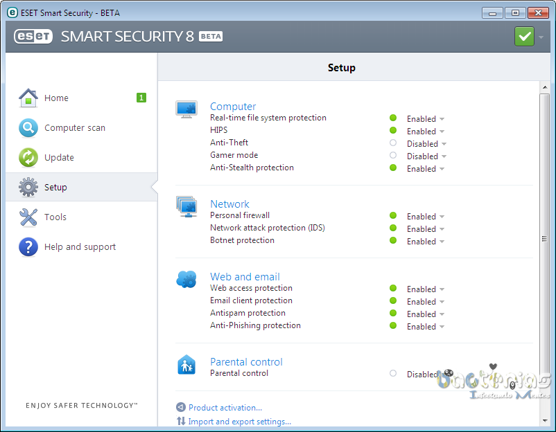Open the HIPS Enabled dropdown
This screenshot has width=556, height=432.
tap(426, 132)
